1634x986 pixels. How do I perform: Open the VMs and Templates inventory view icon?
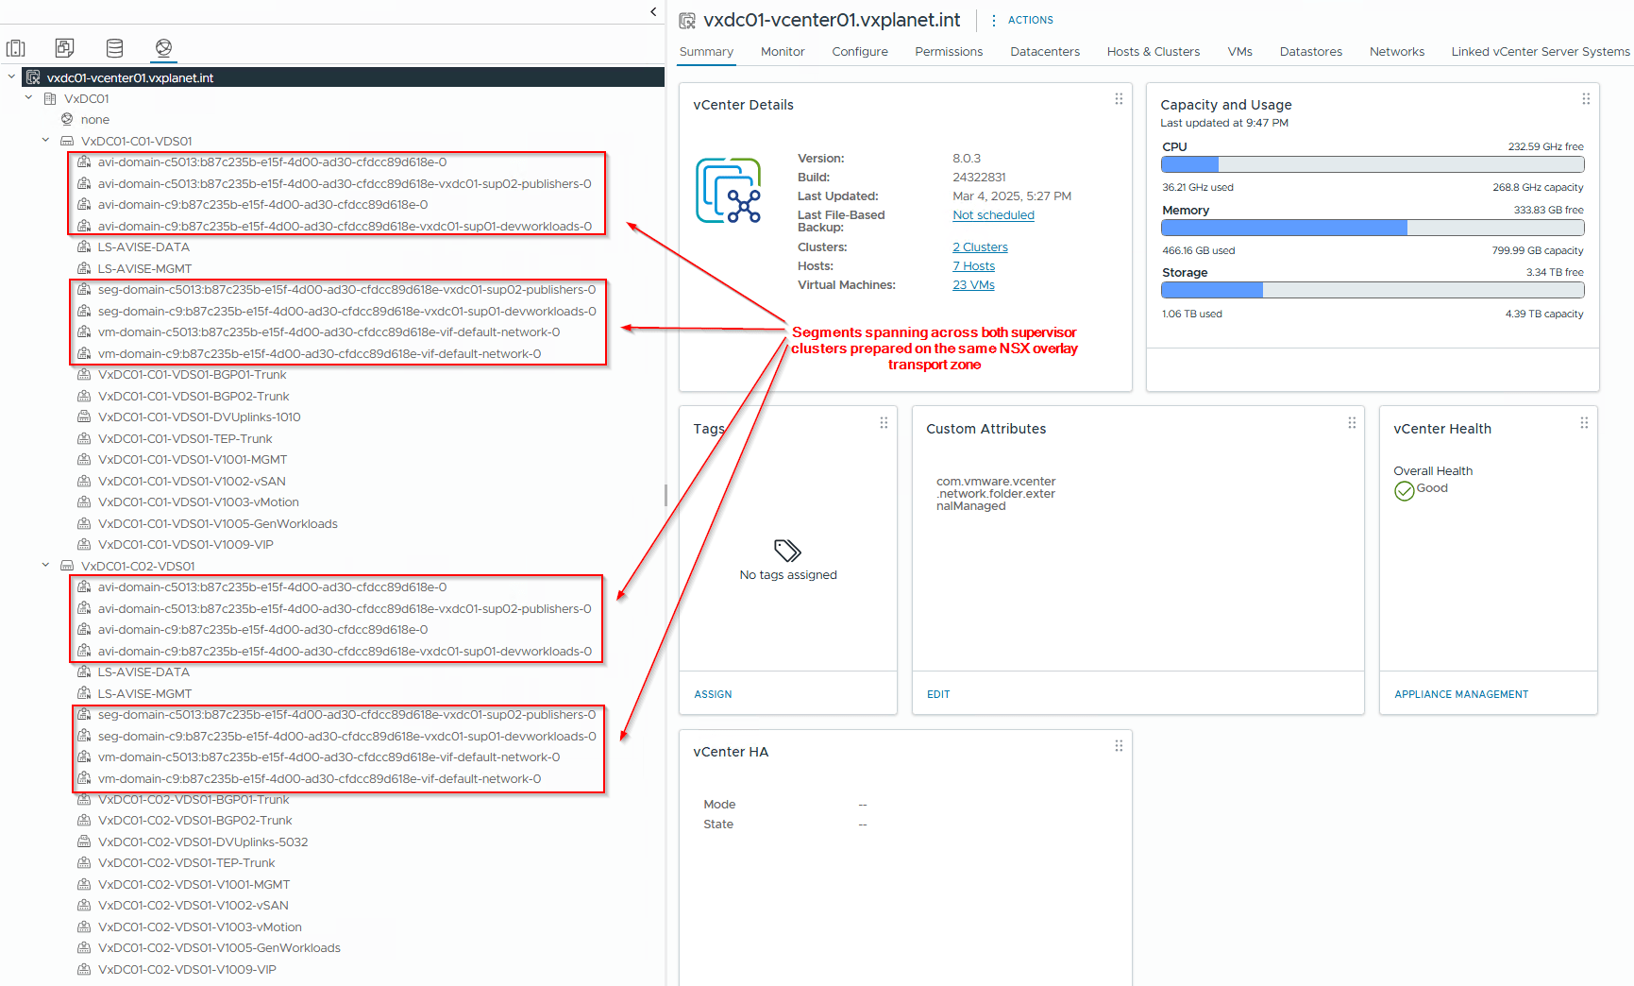[64, 48]
